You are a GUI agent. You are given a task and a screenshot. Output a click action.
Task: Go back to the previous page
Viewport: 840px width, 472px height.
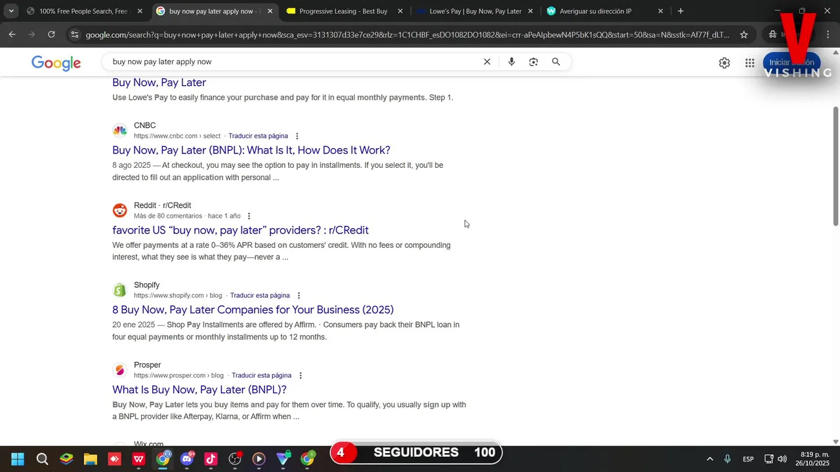click(12, 34)
